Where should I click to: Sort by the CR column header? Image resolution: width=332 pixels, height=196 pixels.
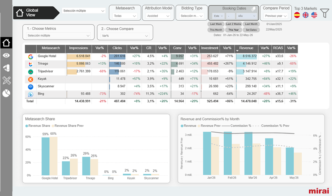[x=149, y=48]
